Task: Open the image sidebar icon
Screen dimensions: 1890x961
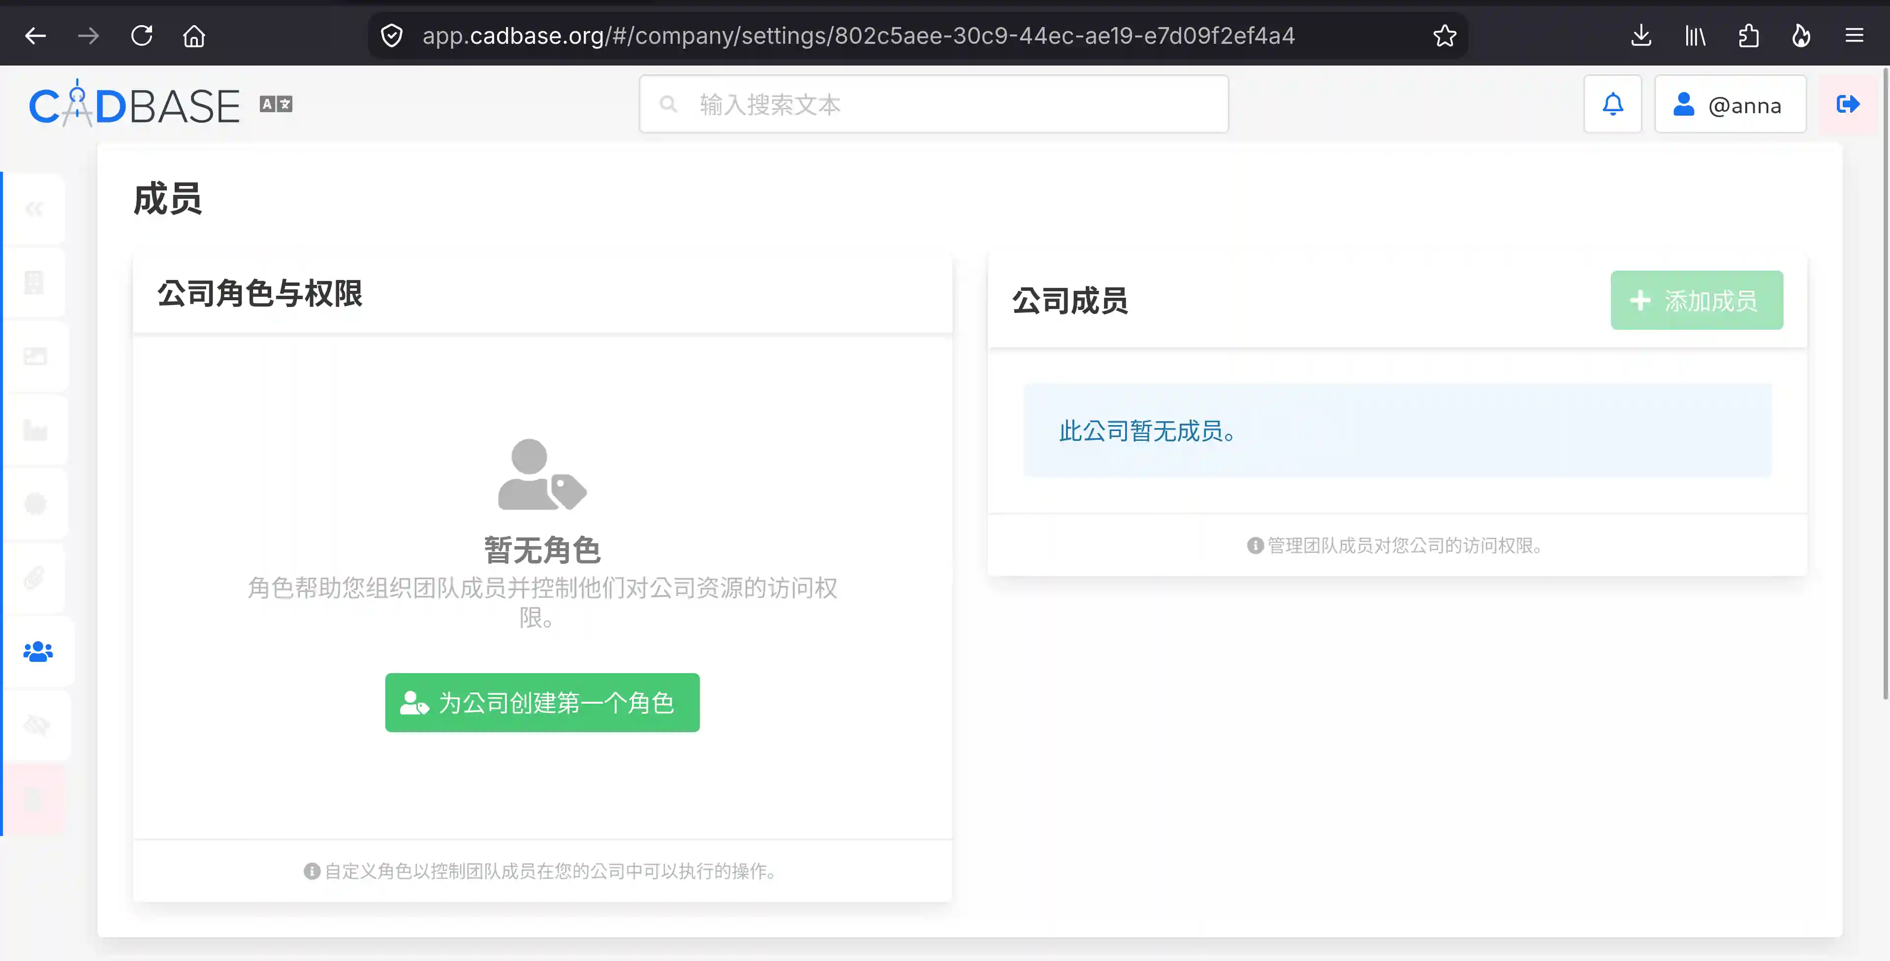Action: [x=34, y=357]
